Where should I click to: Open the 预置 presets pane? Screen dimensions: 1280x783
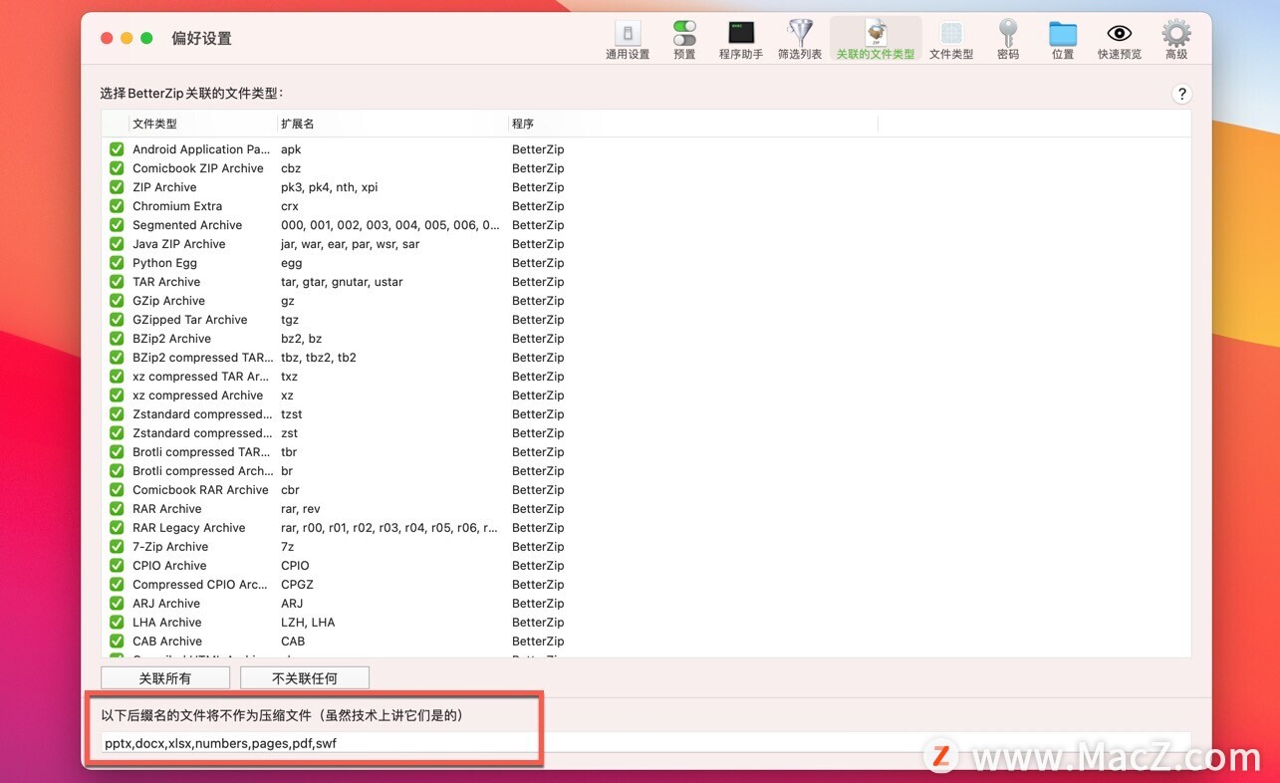click(x=684, y=40)
